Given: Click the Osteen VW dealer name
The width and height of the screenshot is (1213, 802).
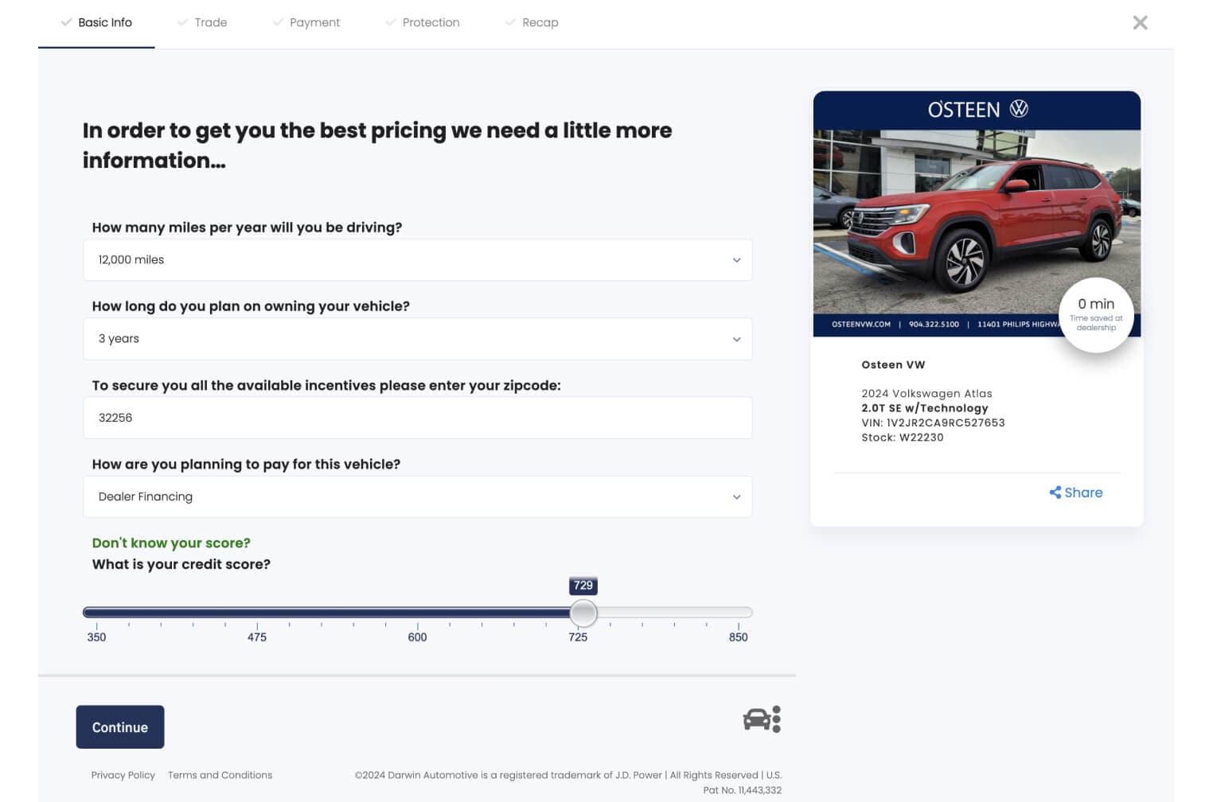Looking at the screenshot, I should pos(893,364).
